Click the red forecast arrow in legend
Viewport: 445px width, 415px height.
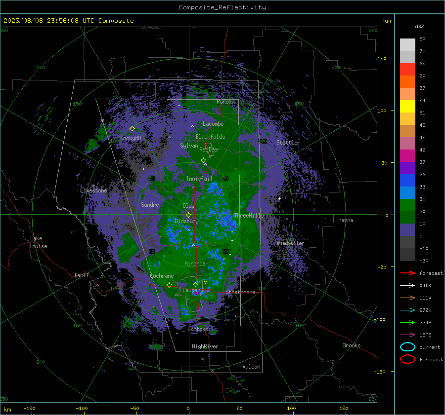tap(407, 273)
